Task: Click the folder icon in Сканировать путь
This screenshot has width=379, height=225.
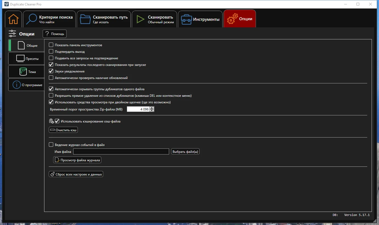Action: point(85,19)
